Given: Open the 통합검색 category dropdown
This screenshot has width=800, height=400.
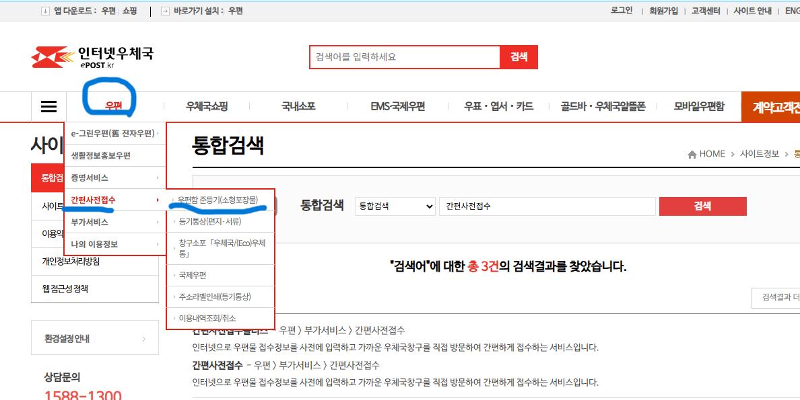Looking at the screenshot, I should 395,206.
